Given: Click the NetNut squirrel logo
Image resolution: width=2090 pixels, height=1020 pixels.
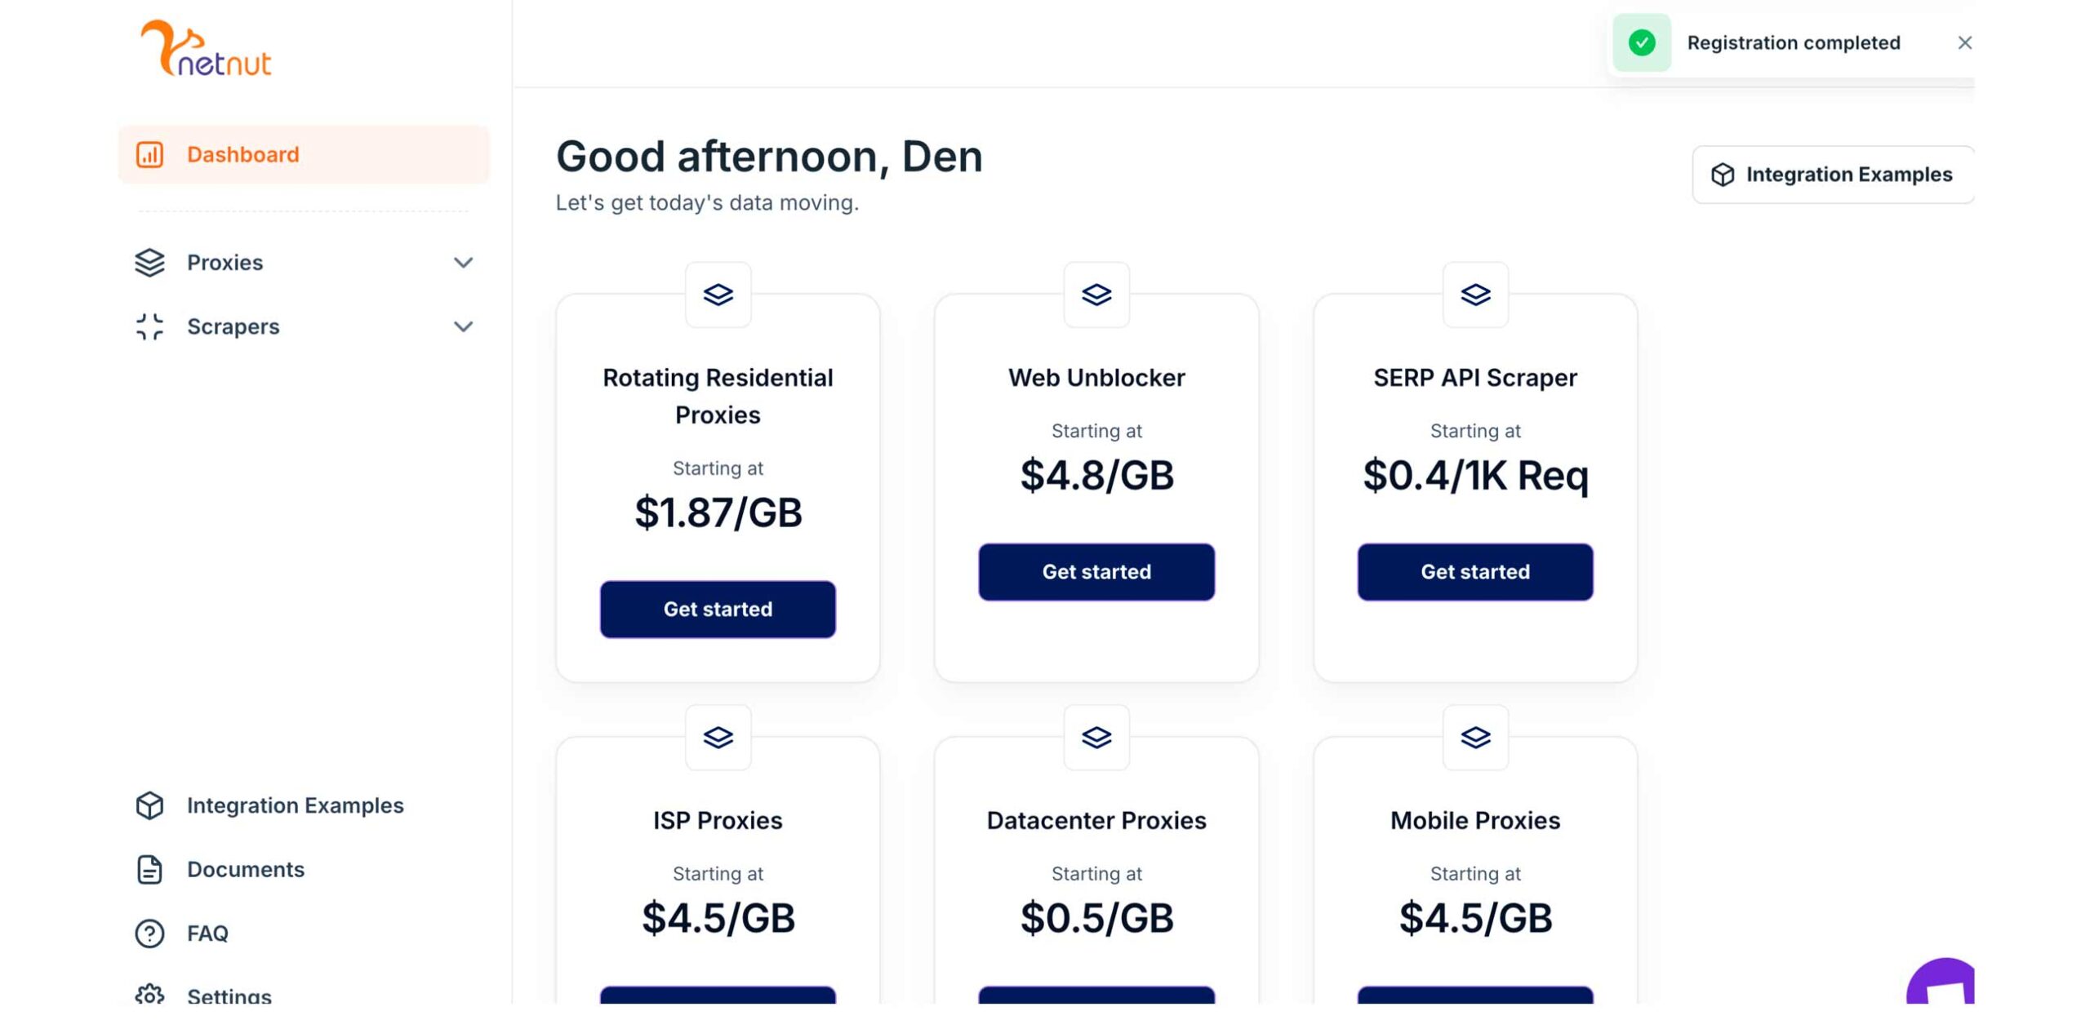Looking at the screenshot, I should point(205,49).
